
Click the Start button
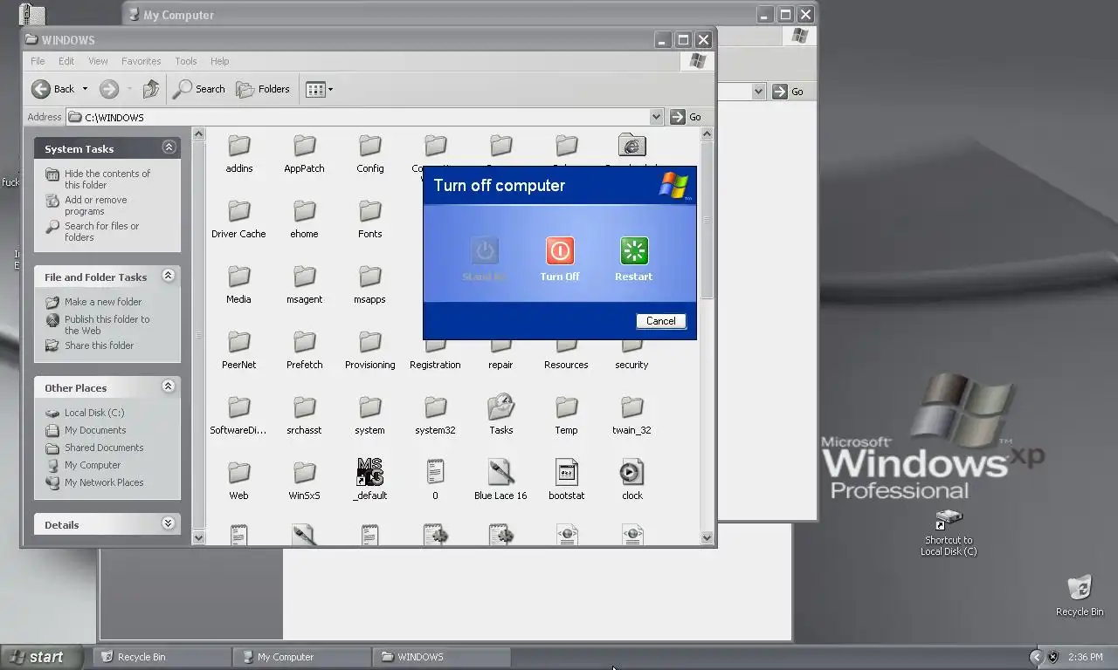[43, 657]
